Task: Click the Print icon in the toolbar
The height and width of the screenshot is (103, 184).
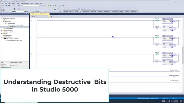Action: 9,6
